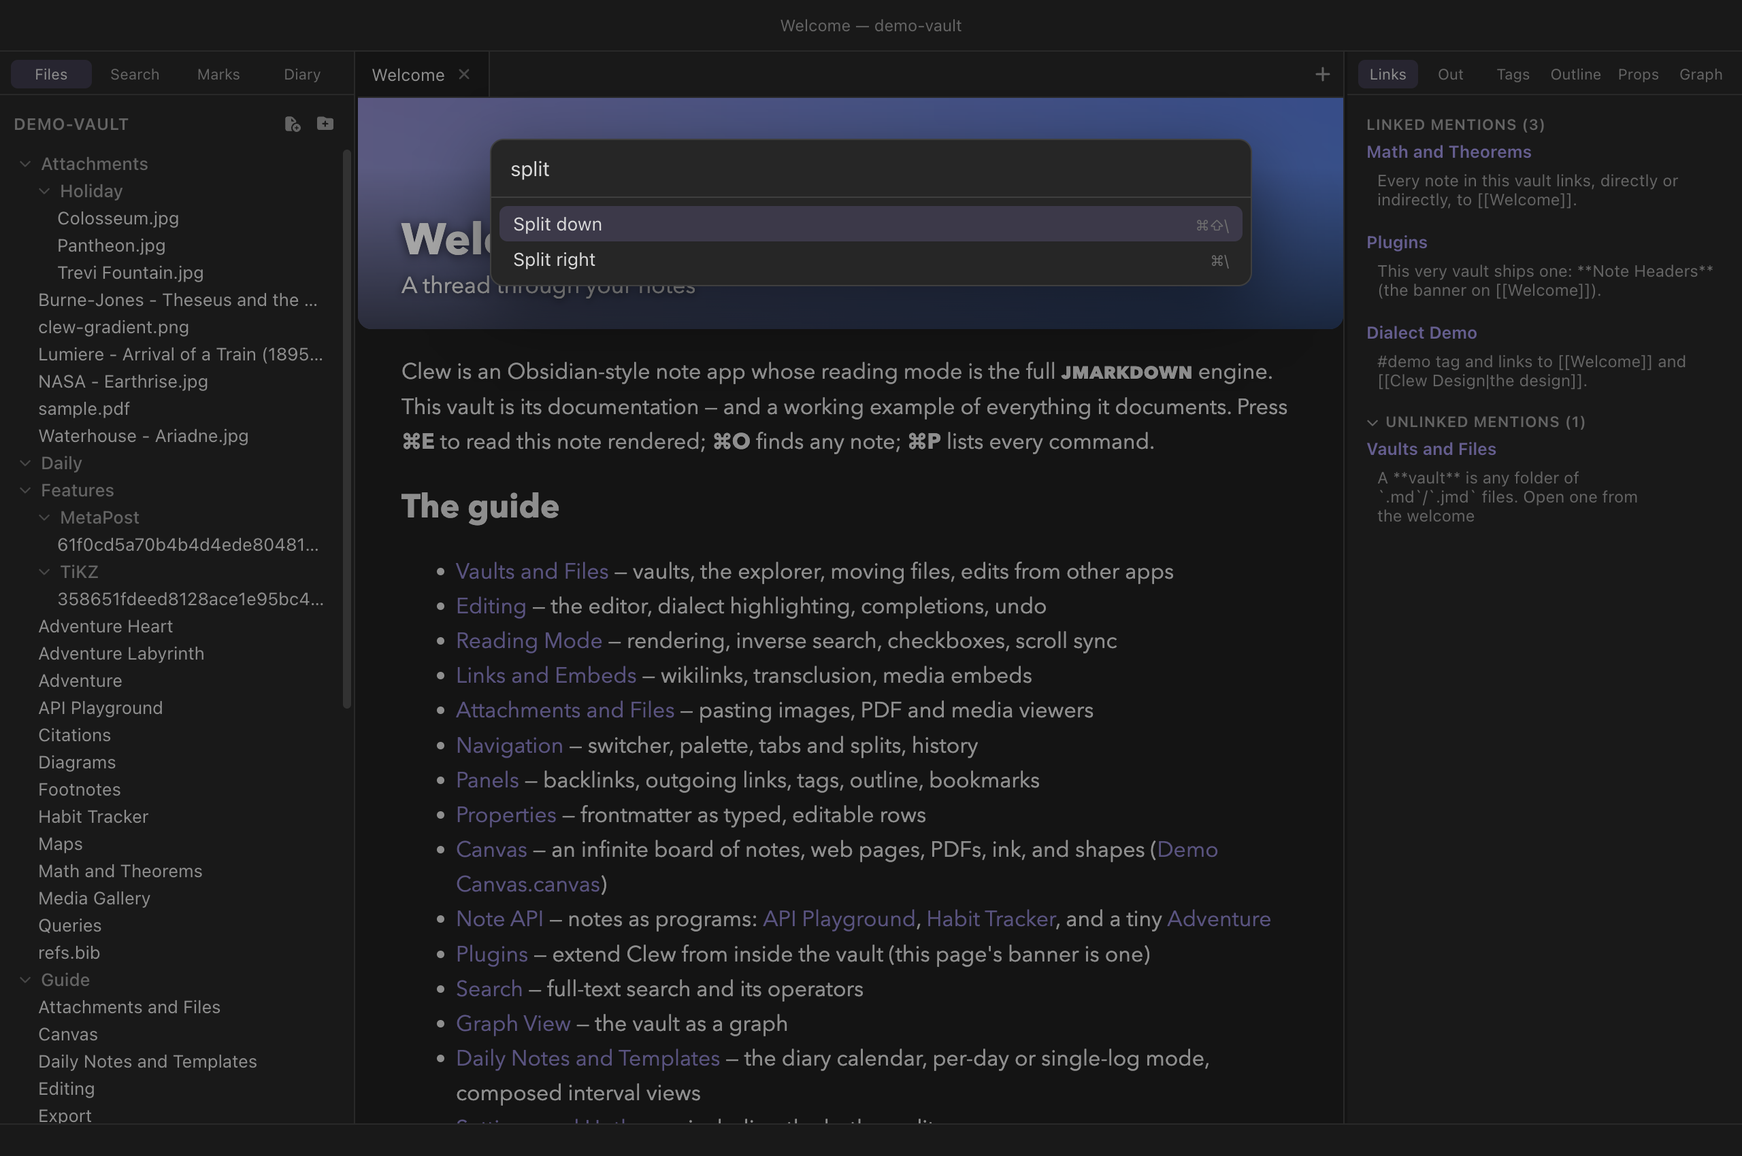Follow the Panels guide link
This screenshot has height=1156, width=1742.
pos(487,780)
